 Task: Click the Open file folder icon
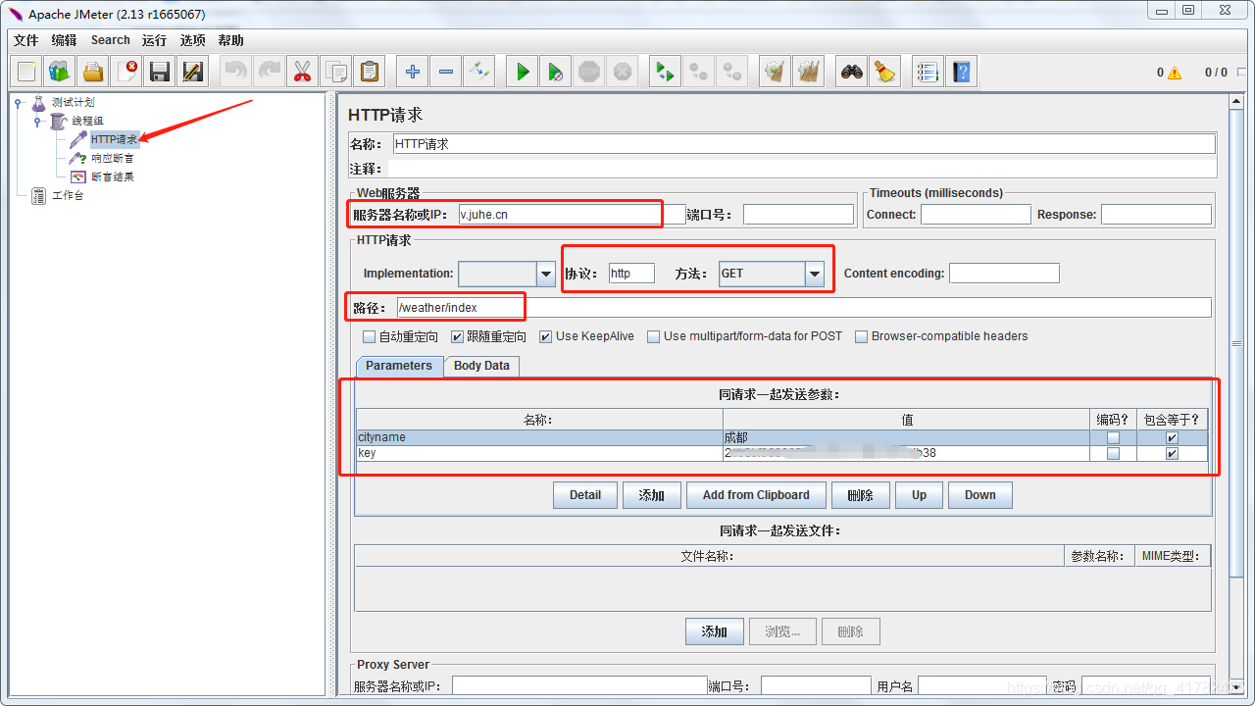[93, 72]
